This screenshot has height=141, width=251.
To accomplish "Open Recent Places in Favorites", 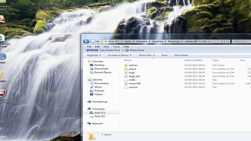I will pos(103,72).
